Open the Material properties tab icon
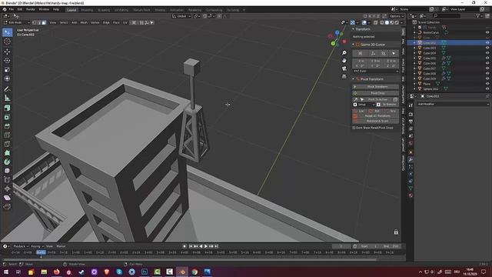 click(411, 195)
